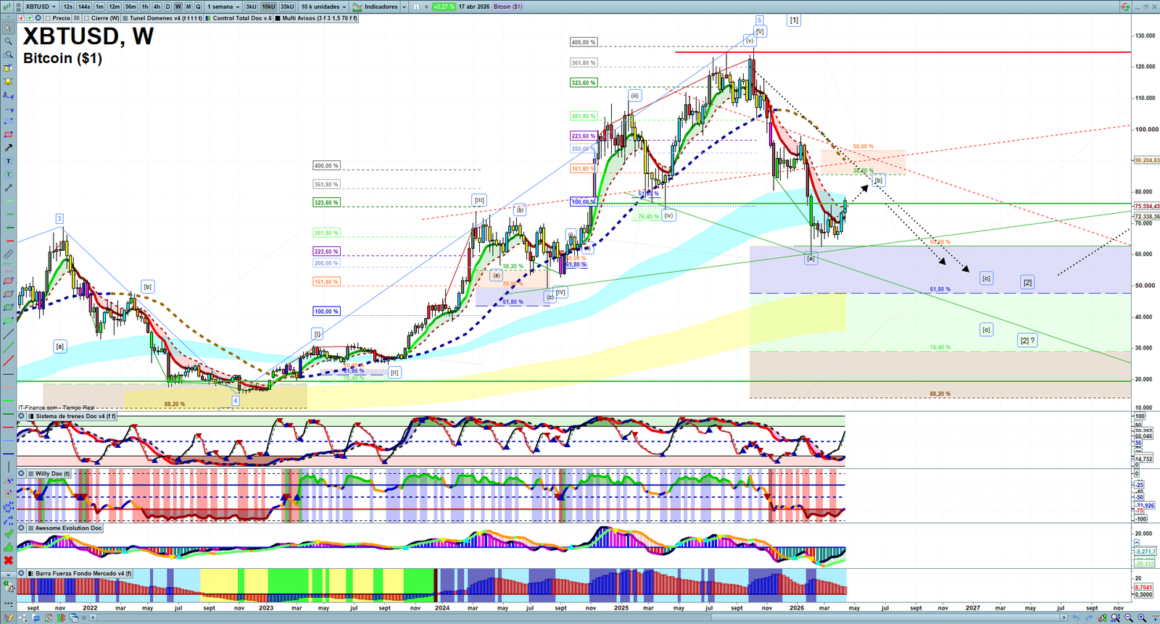This screenshot has height=624, width=1160.
Task: Select the M monthly timeframe
Action: [188, 7]
